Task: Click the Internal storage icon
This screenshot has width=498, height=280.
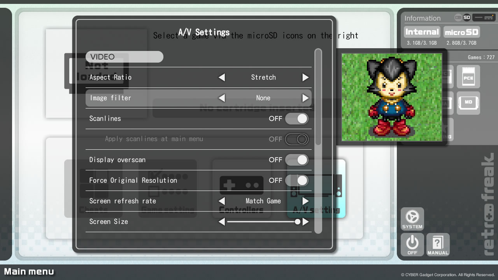Action: (x=422, y=32)
